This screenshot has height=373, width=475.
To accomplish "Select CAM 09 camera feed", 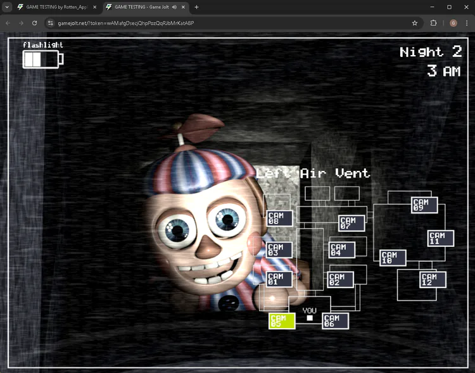I will point(424,205).
